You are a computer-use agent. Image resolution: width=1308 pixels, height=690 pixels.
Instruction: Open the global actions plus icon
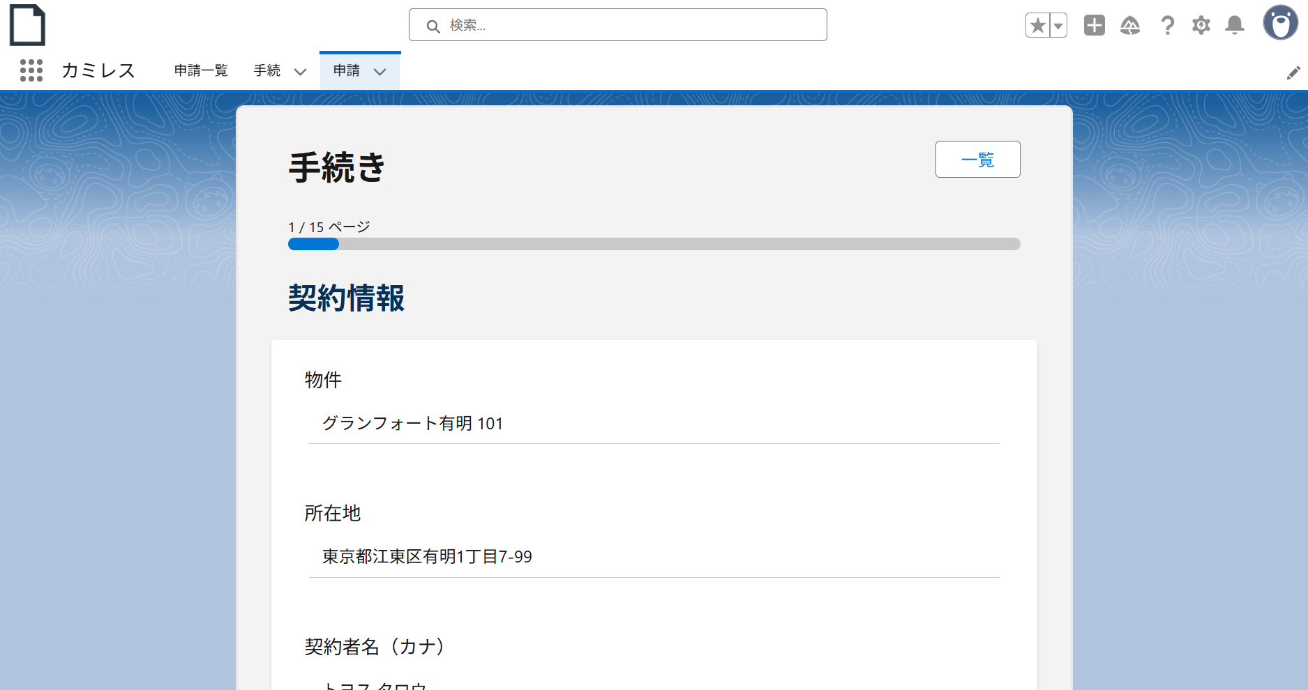1094,24
